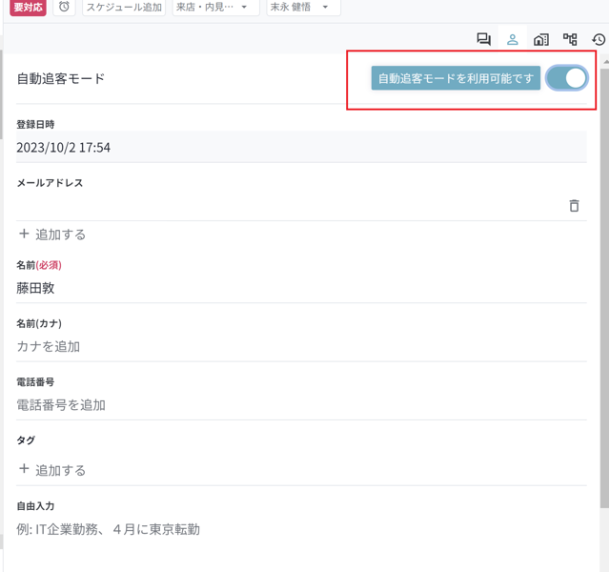The width and height of the screenshot is (610, 572).
Task: Click the alarm clock reminder icon
Action: (x=64, y=7)
